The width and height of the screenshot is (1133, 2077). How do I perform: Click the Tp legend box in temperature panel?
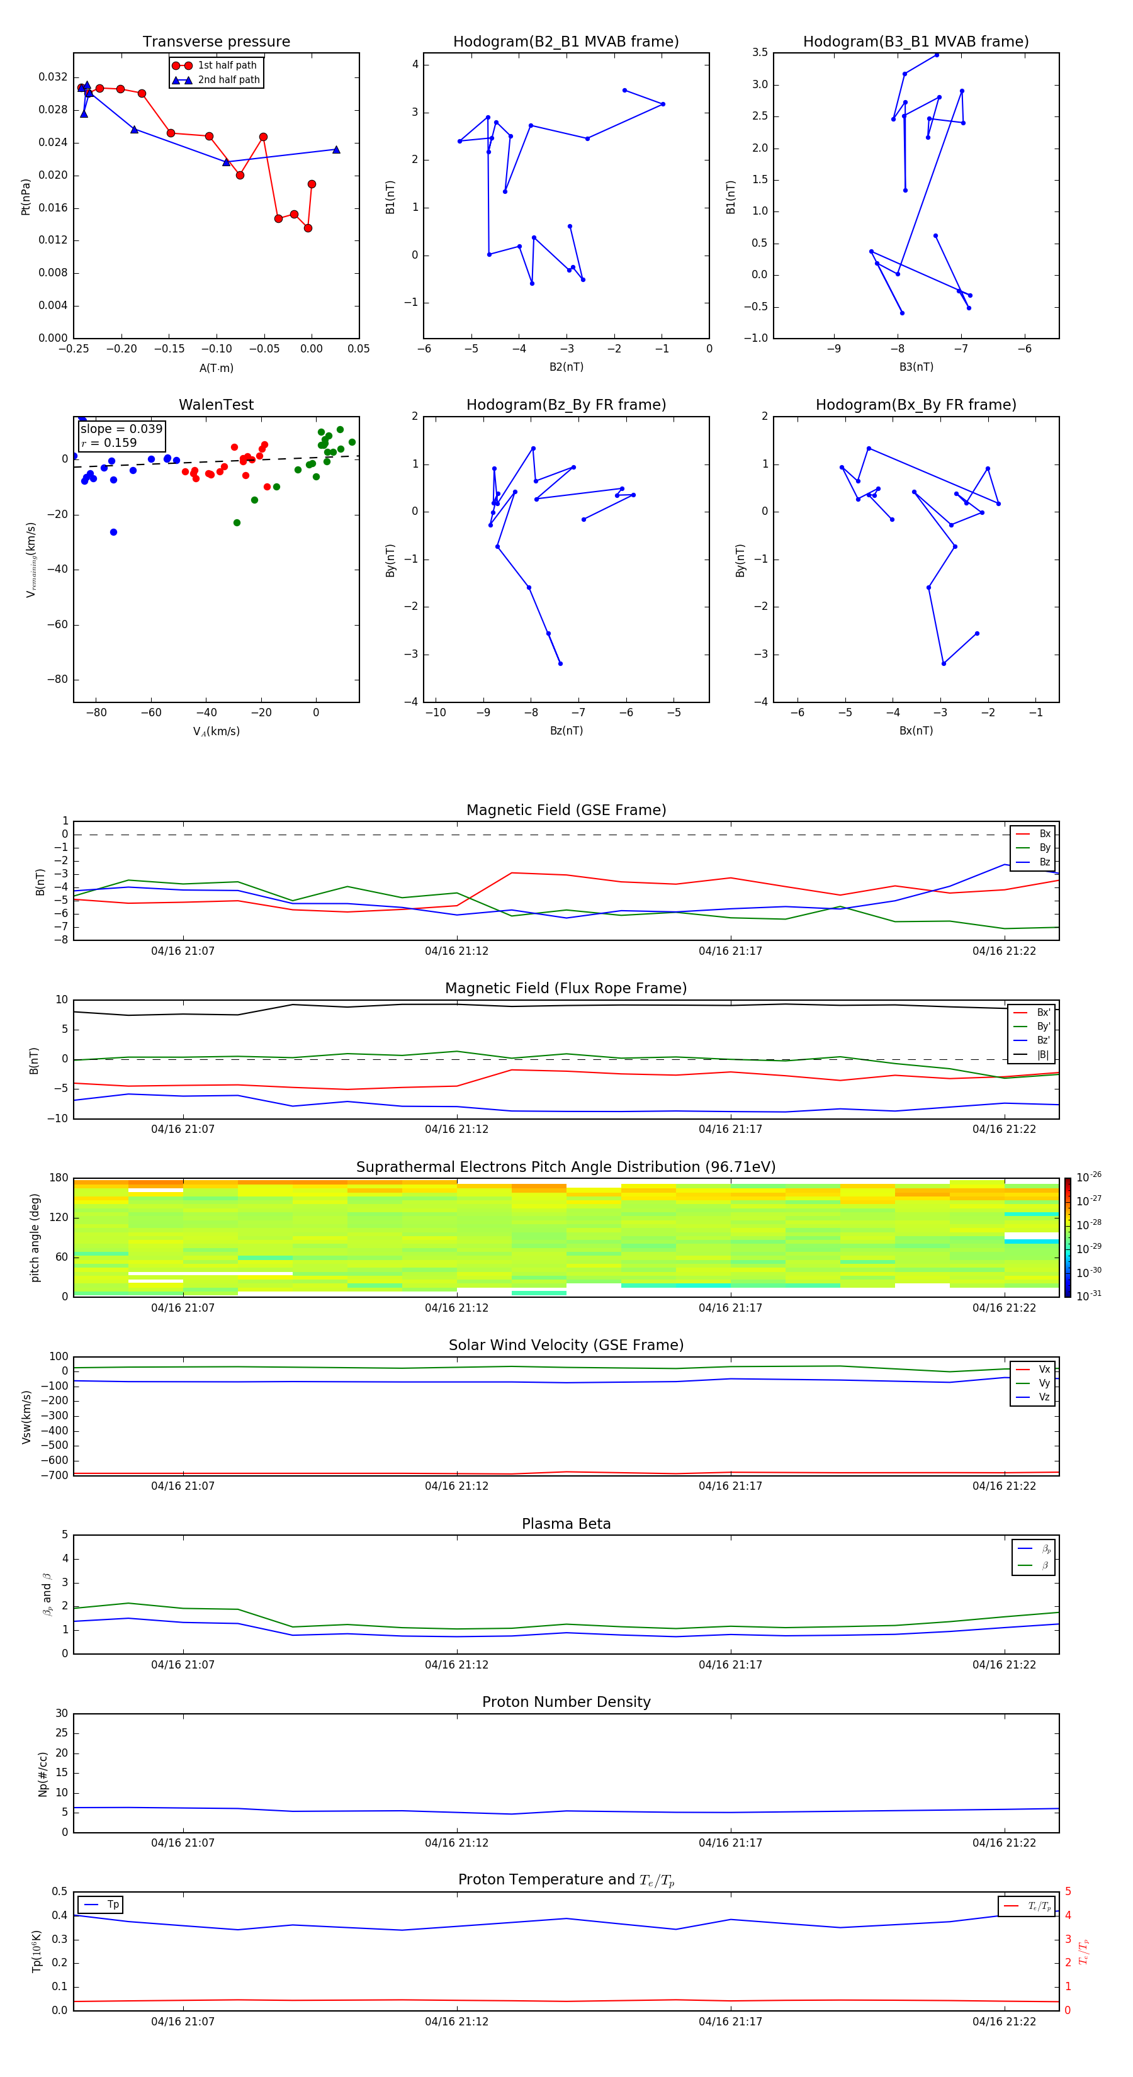101,1905
